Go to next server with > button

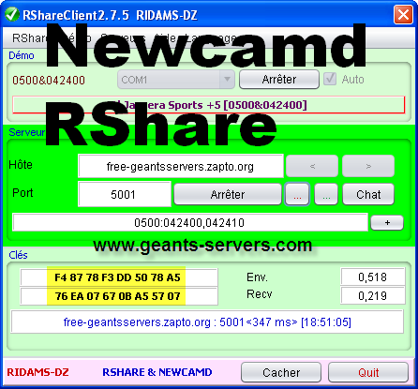point(368,166)
